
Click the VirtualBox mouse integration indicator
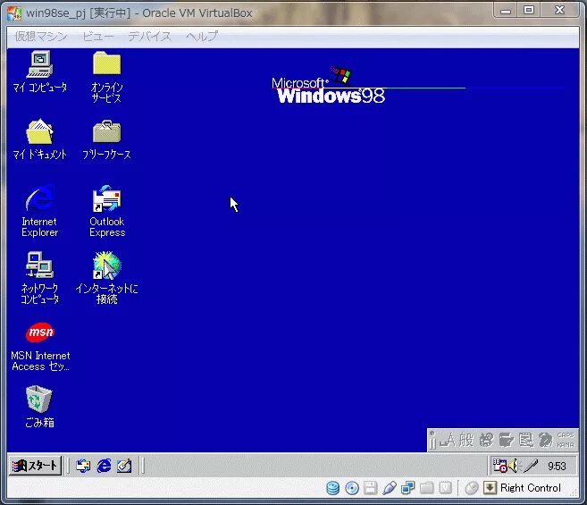click(x=472, y=488)
